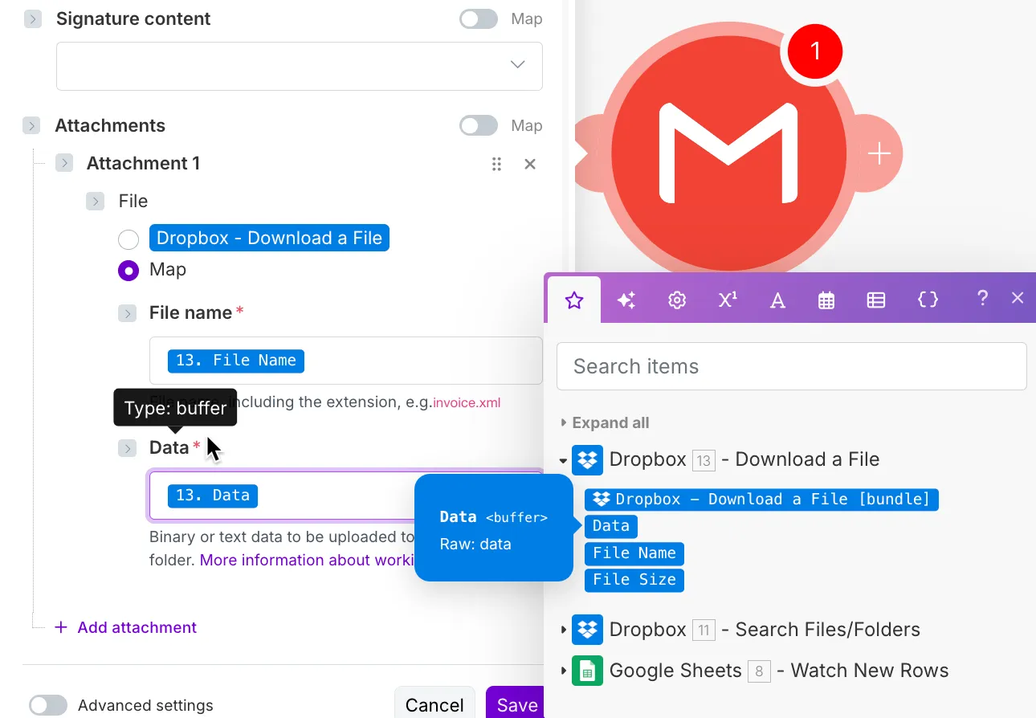Select the Dropbox - Download a File radio button
1036x718 pixels.
pos(128,239)
